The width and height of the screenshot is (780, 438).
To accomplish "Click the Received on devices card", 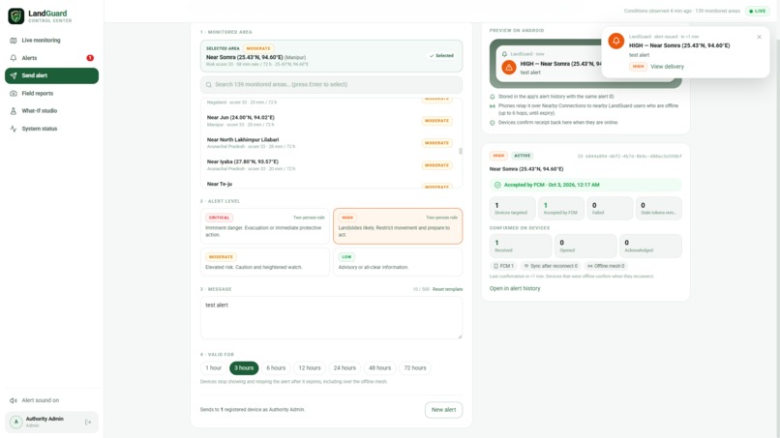I will click(x=521, y=247).
